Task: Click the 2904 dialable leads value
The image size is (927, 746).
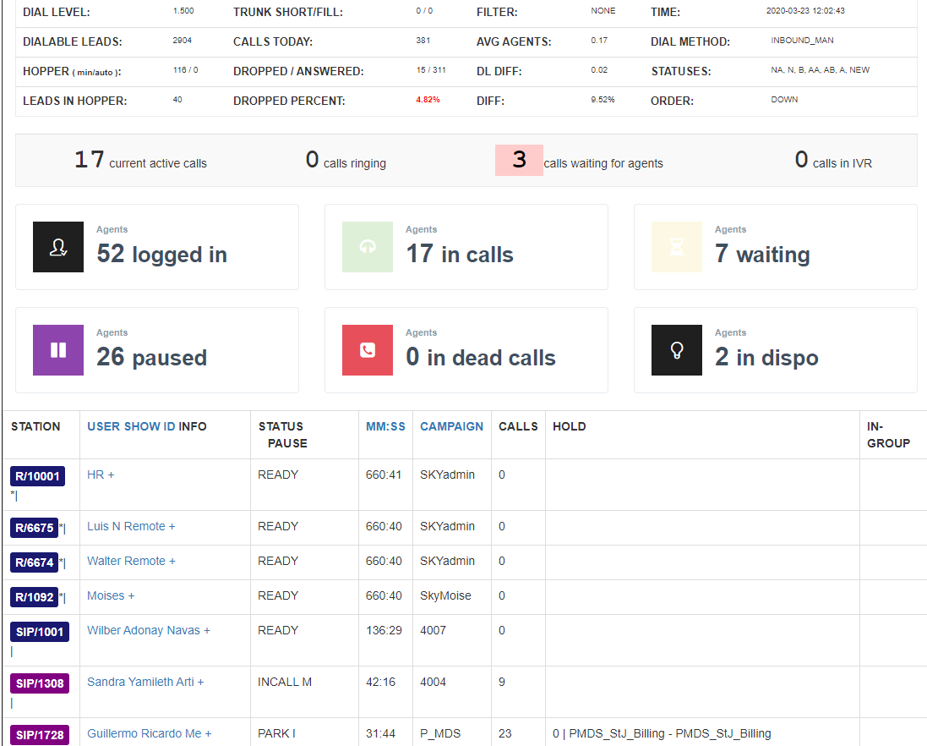Action: [x=182, y=41]
